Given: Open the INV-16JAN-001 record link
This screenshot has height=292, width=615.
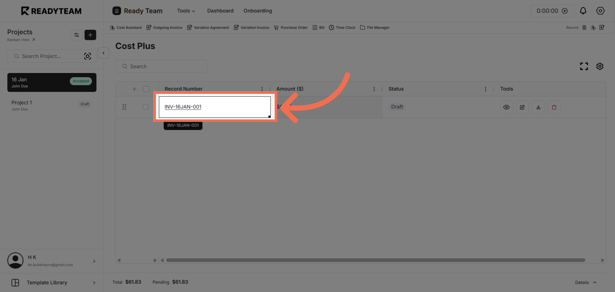Looking at the screenshot, I should [183, 107].
